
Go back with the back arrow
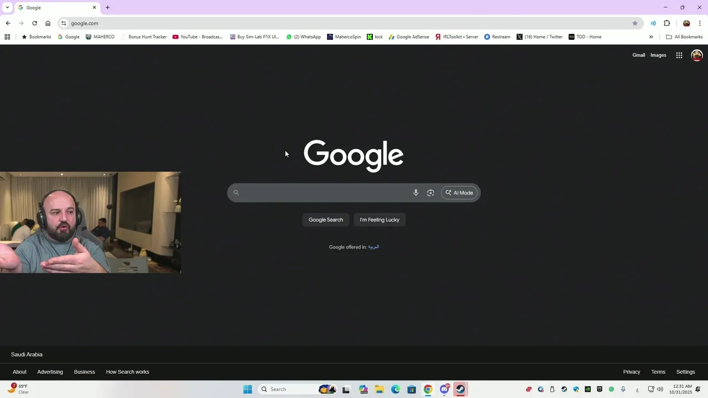pyautogui.click(x=8, y=23)
